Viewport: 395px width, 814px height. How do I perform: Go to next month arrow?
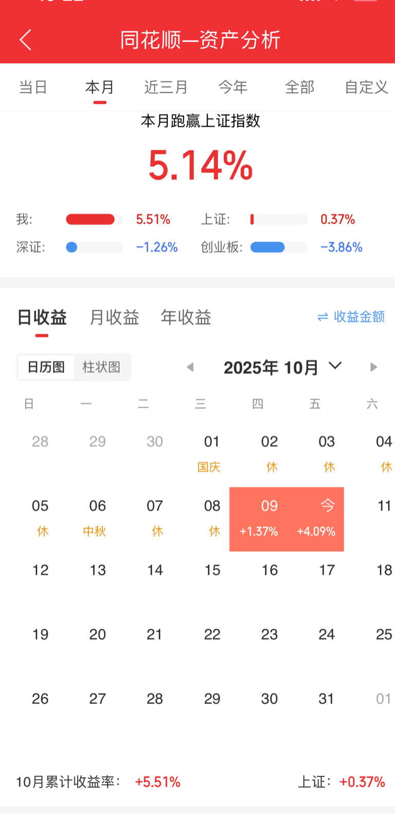(373, 367)
